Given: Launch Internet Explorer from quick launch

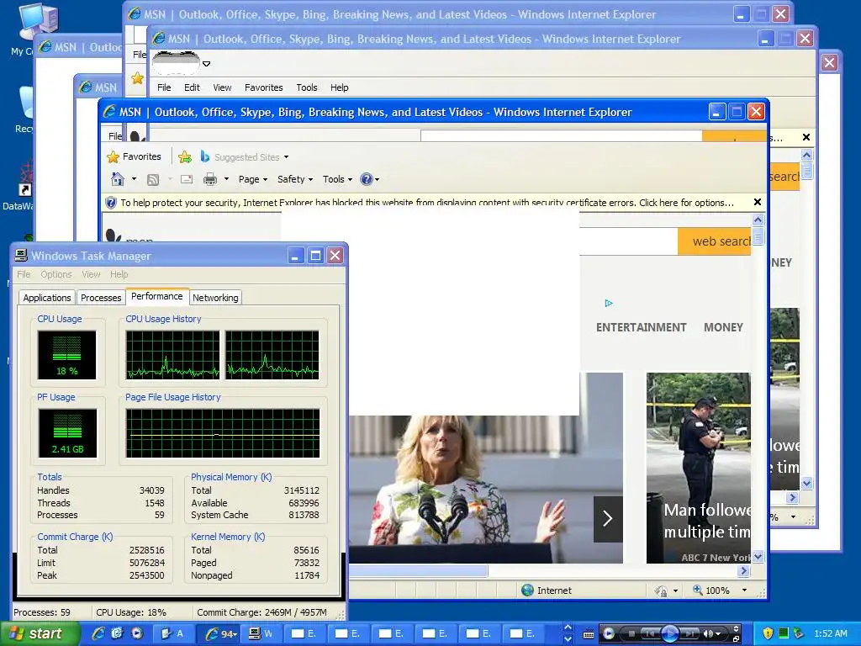Looking at the screenshot, I should (x=99, y=634).
